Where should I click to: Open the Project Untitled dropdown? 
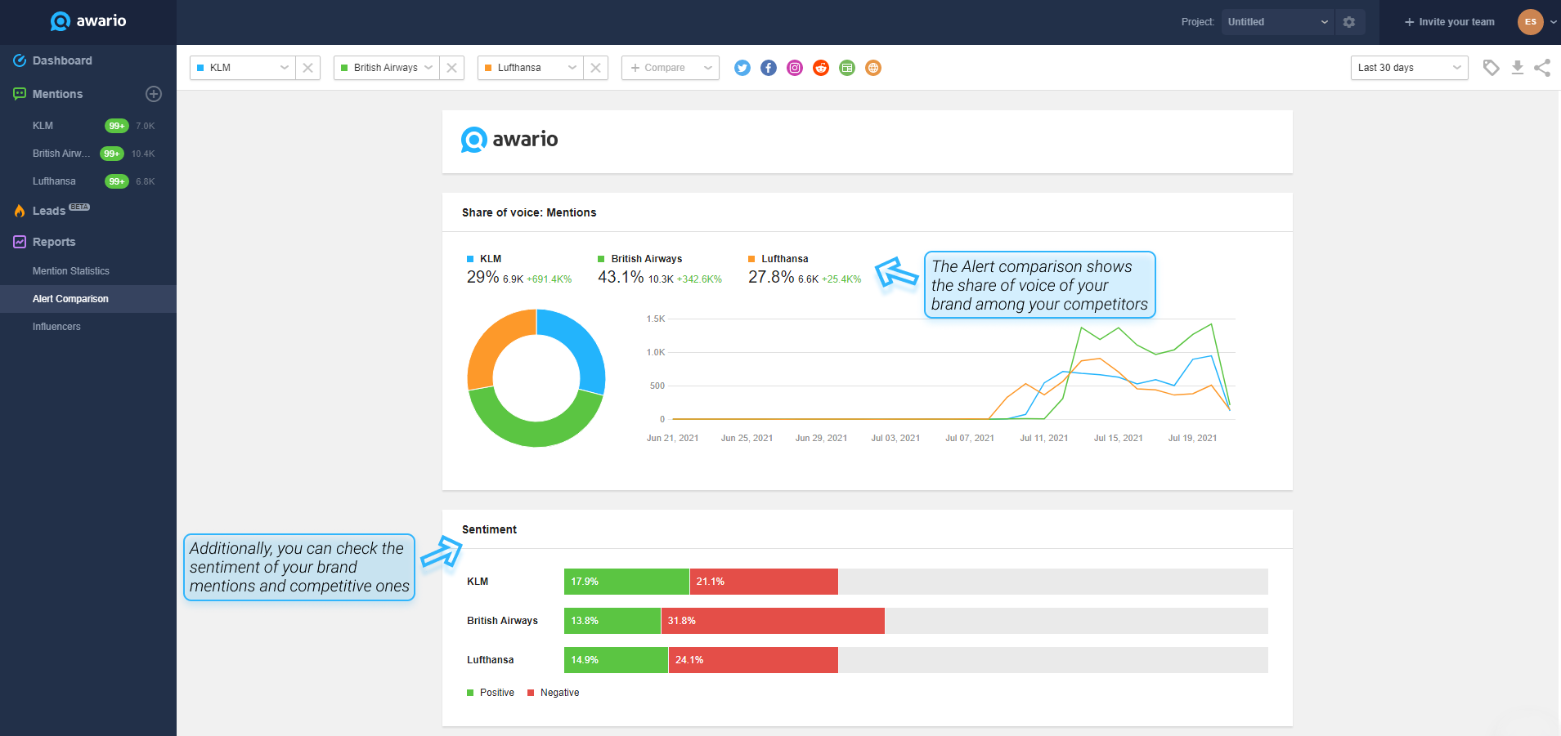[x=1277, y=22]
